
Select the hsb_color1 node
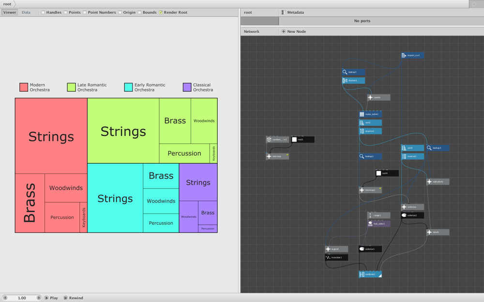click(379, 224)
